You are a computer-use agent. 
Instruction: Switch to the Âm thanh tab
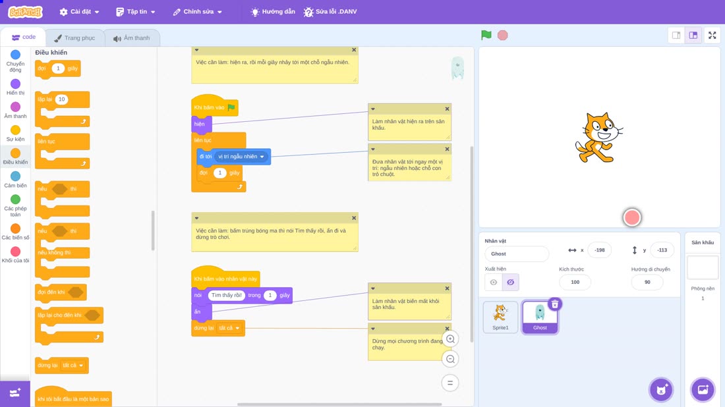[x=132, y=38]
